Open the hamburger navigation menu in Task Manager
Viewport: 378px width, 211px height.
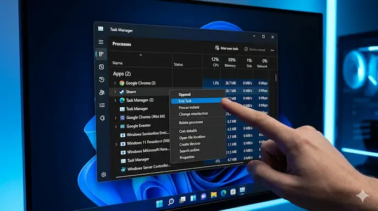pos(101,42)
